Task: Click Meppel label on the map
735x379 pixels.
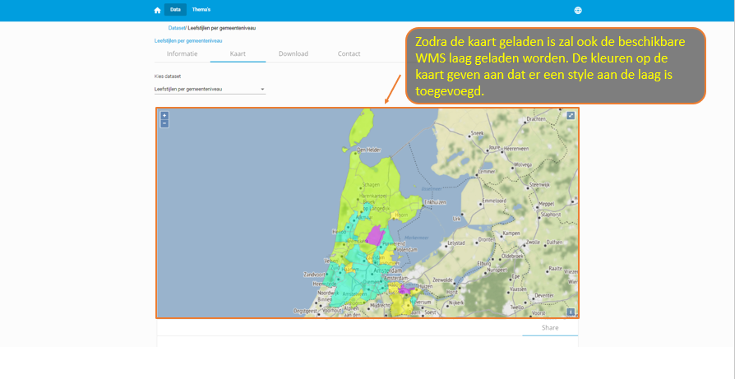Action: tap(546, 204)
